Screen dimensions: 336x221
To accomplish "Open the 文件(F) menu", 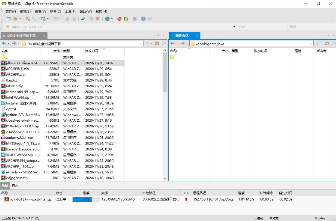I will [11, 11].
